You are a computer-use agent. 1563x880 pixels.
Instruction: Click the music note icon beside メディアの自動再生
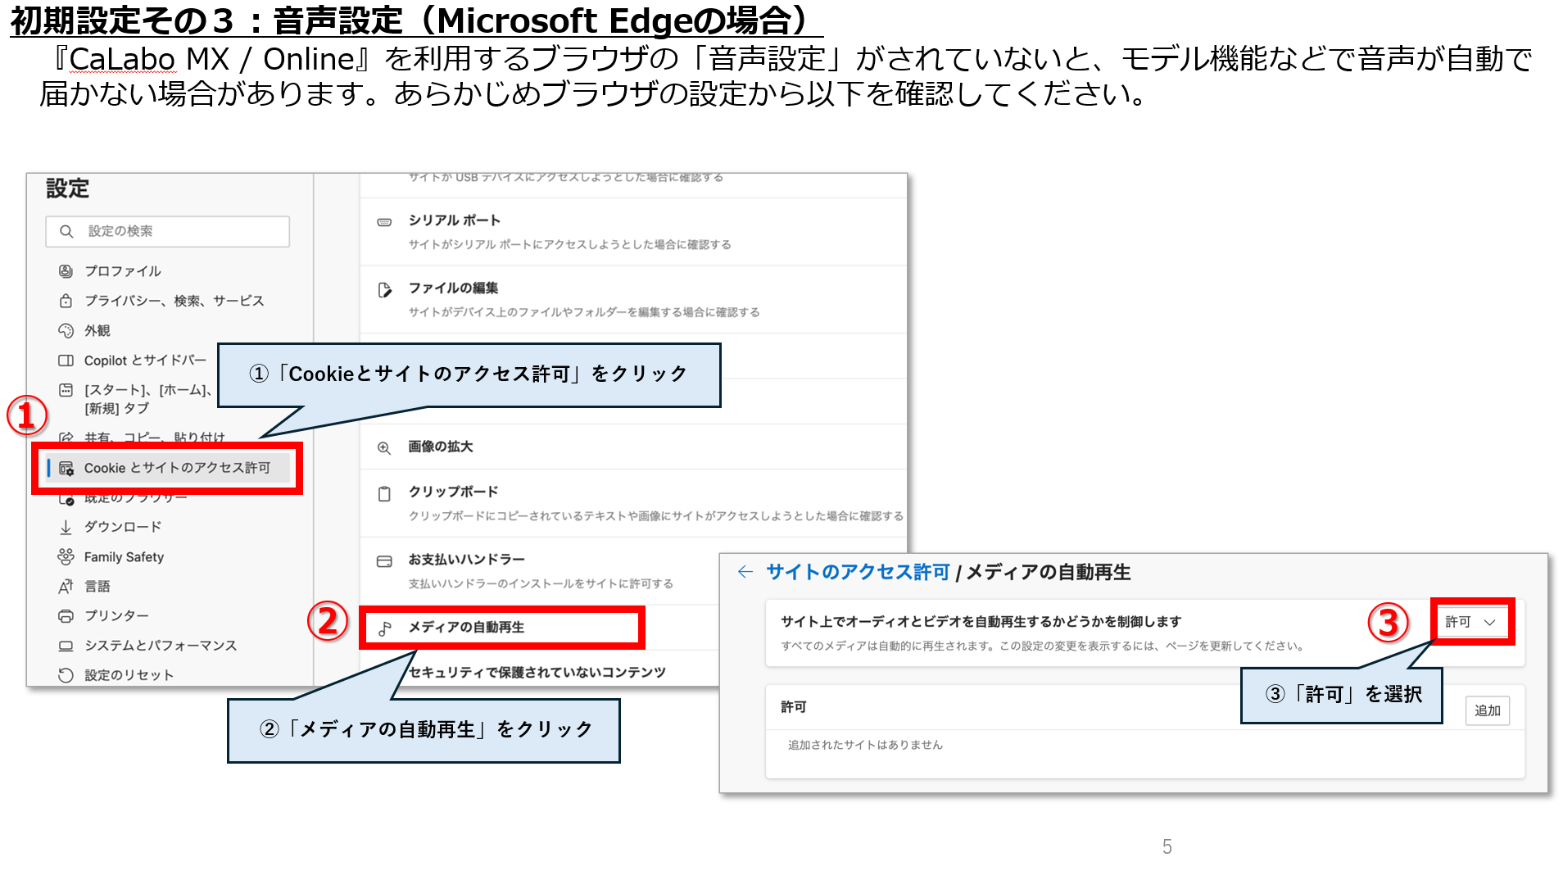coord(384,628)
